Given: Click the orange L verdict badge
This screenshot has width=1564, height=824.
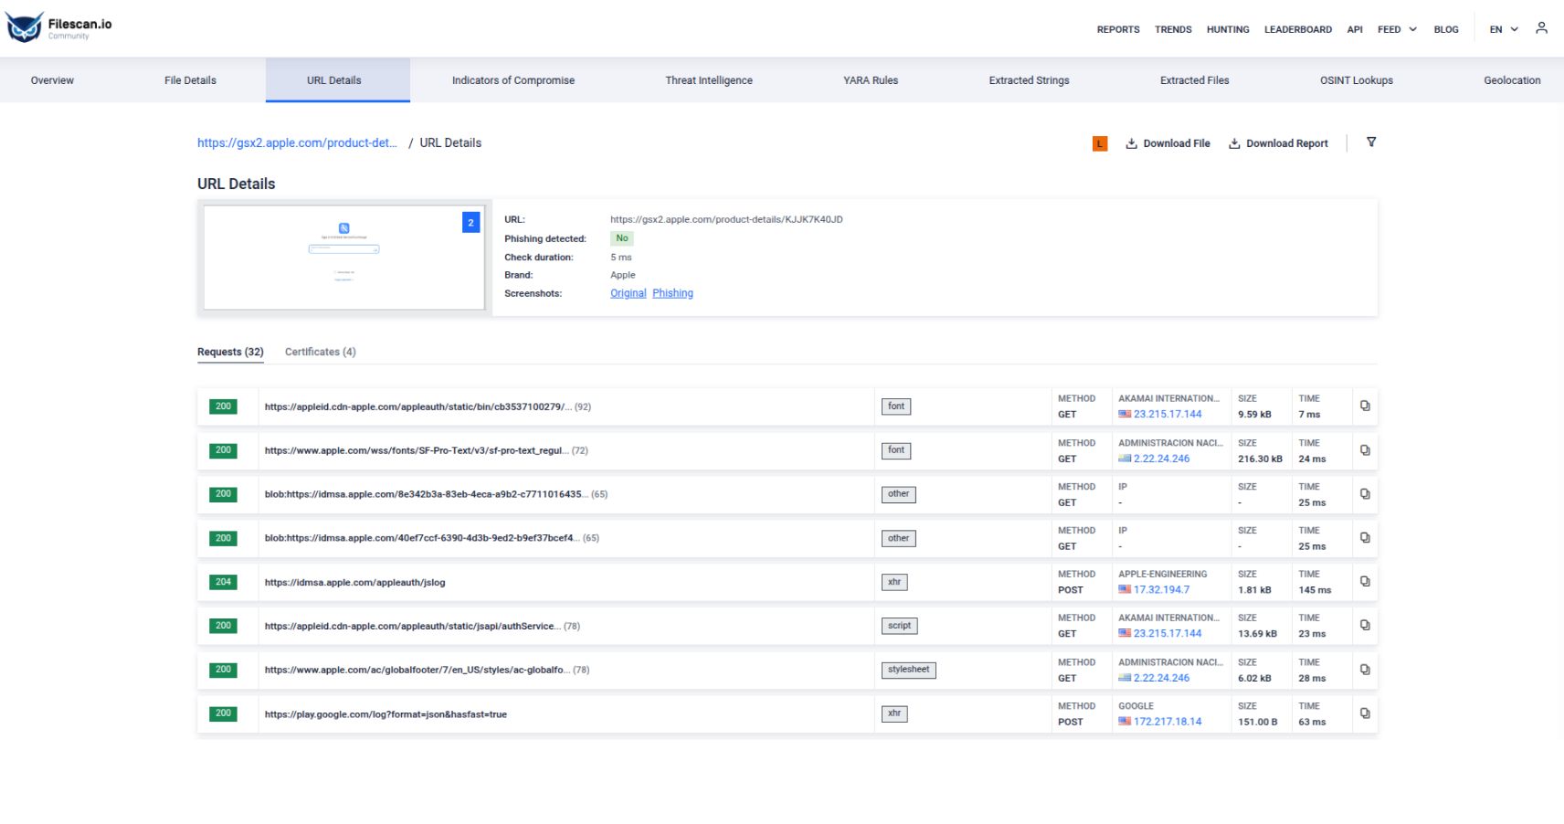Looking at the screenshot, I should 1099,143.
